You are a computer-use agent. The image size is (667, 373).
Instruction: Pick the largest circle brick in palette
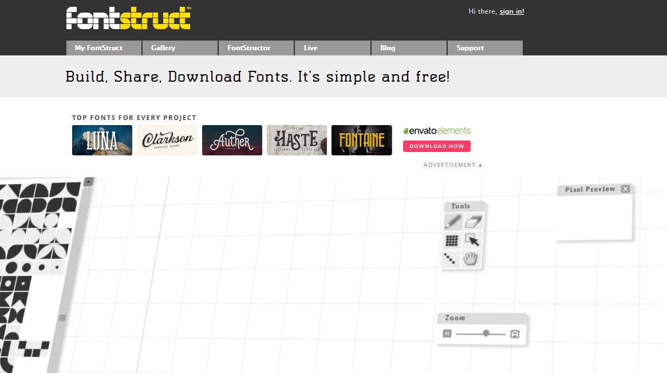click(x=11, y=268)
